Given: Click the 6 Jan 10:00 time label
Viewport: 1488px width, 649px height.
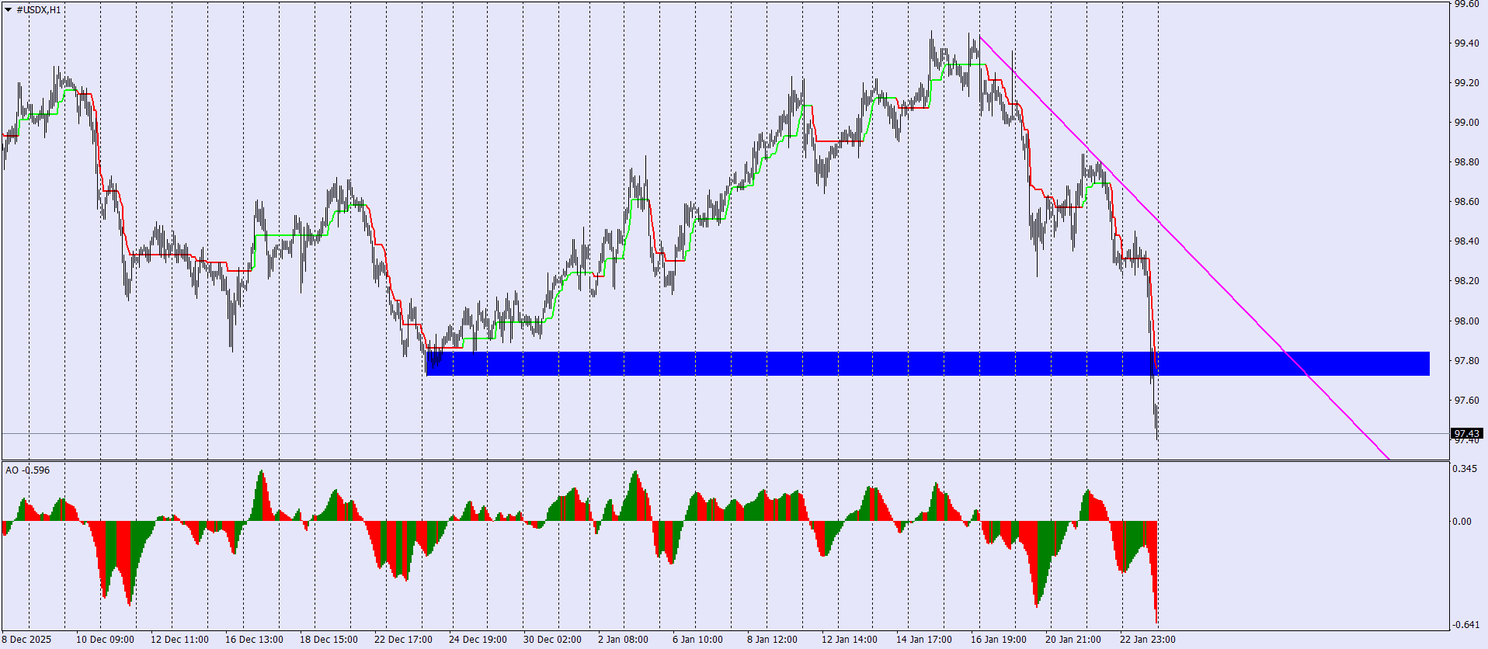Looking at the screenshot, I should click(x=697, y=640).
